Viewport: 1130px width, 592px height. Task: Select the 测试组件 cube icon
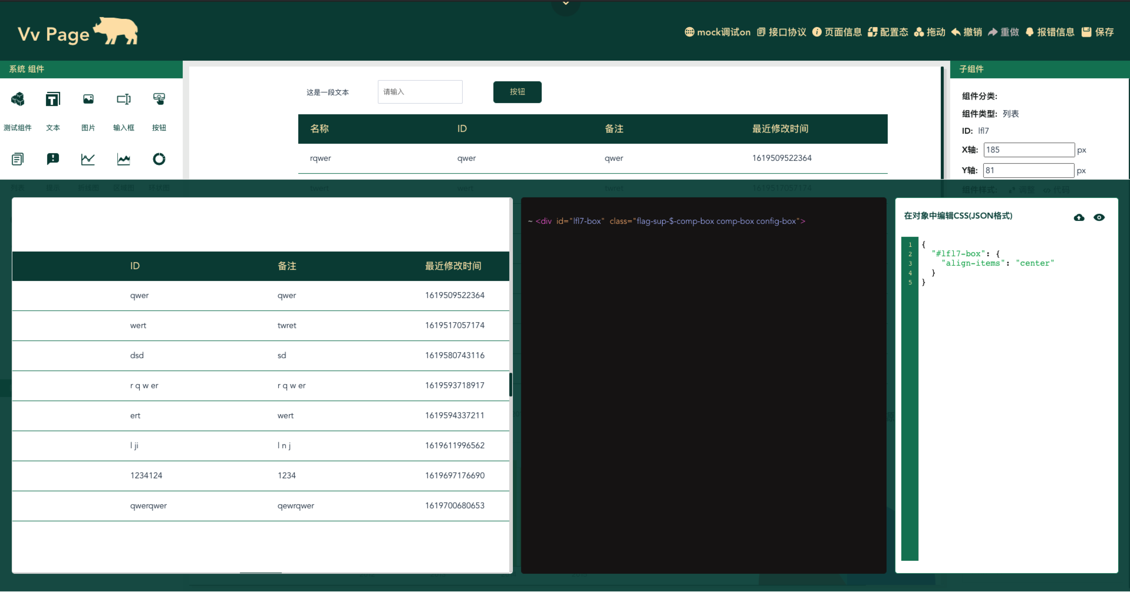tap(18, 99)
